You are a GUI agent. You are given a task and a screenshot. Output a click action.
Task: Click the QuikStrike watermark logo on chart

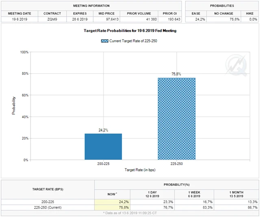coord(237,64)
